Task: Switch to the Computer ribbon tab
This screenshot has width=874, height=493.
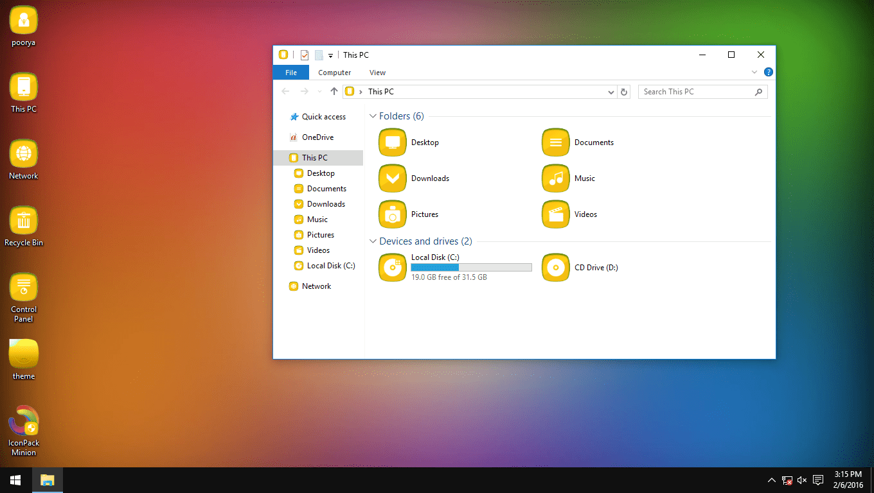Action: point(335,72)
